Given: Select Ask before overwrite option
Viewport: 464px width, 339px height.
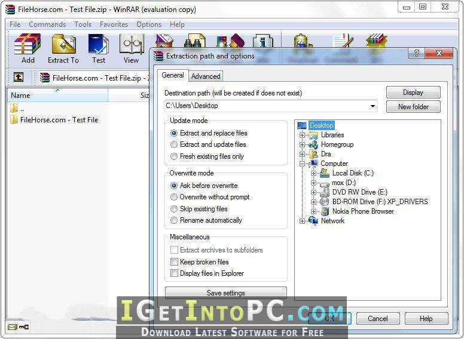Looking at the screenshot, I should click(x=174, y=186).
